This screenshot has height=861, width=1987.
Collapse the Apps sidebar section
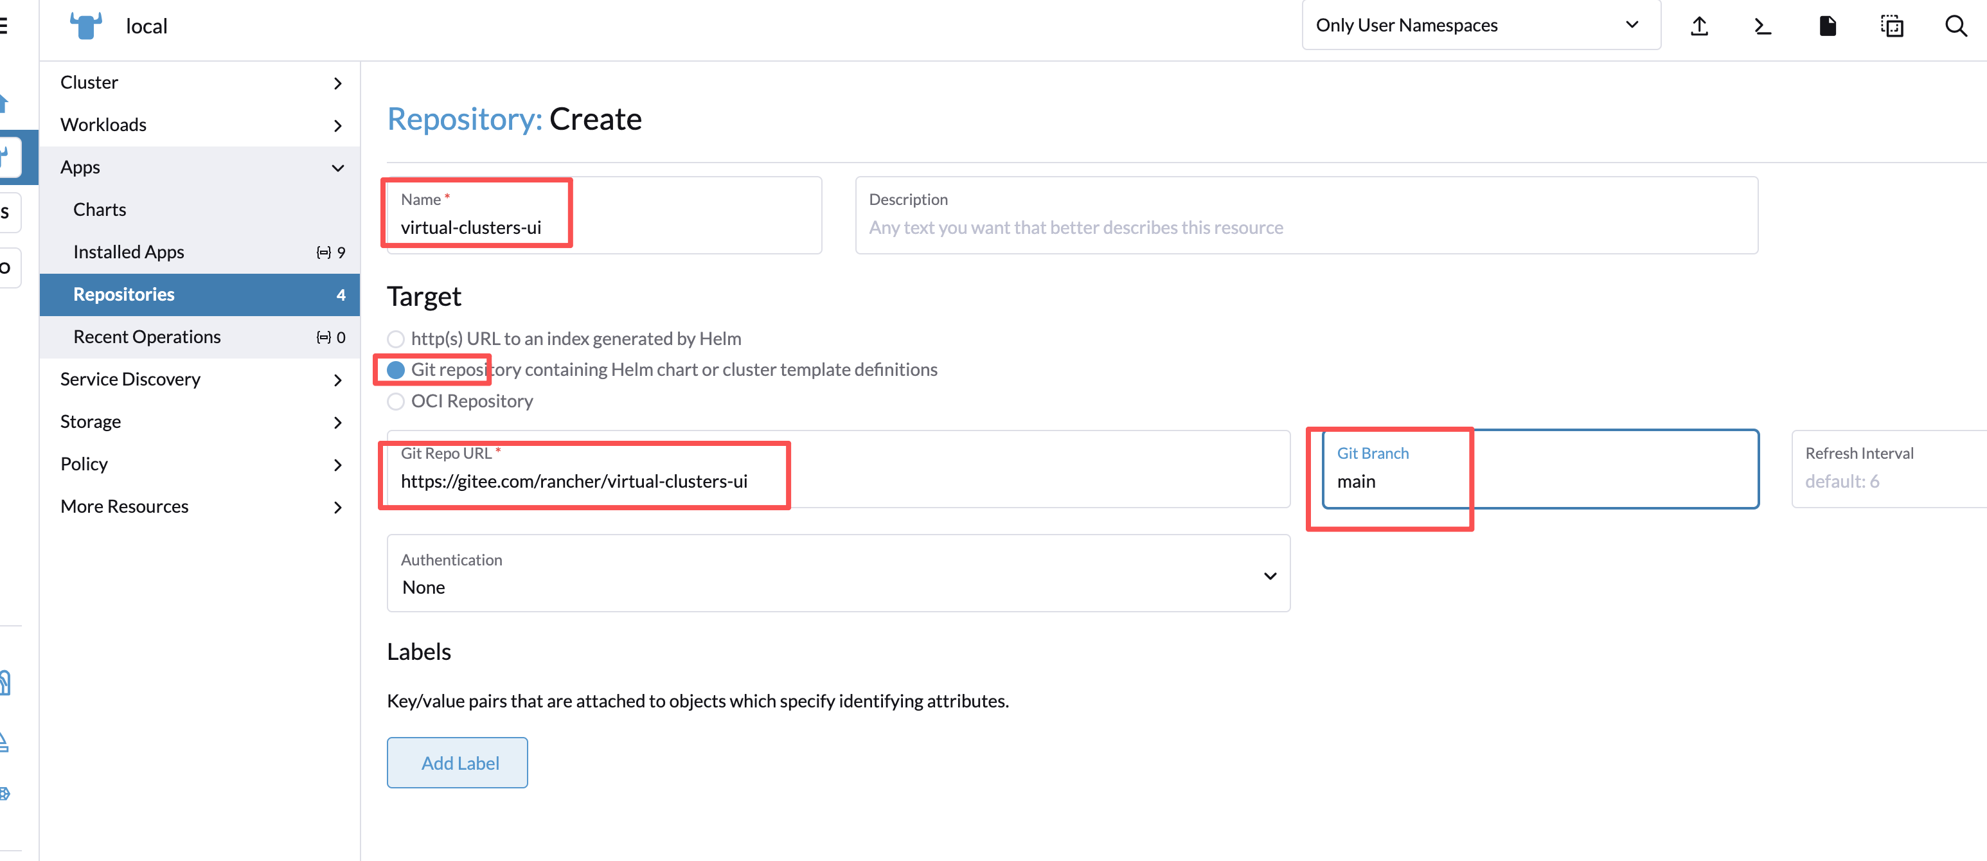click(x=337, y=168)
